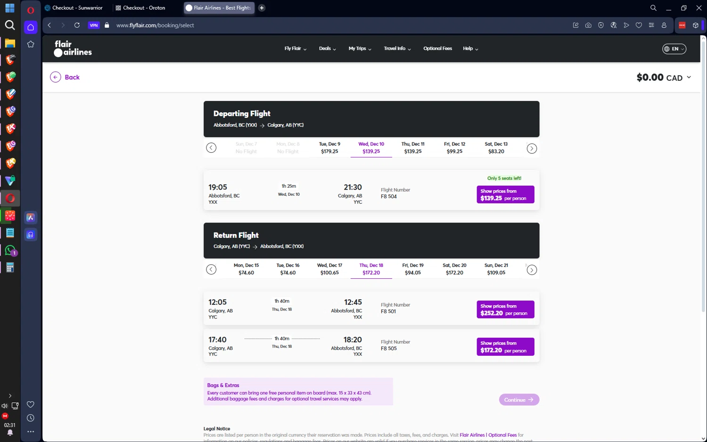This screenshot has height=442, width=707.
Task: Open the music player headphones icon
Action: click(31, 234)
